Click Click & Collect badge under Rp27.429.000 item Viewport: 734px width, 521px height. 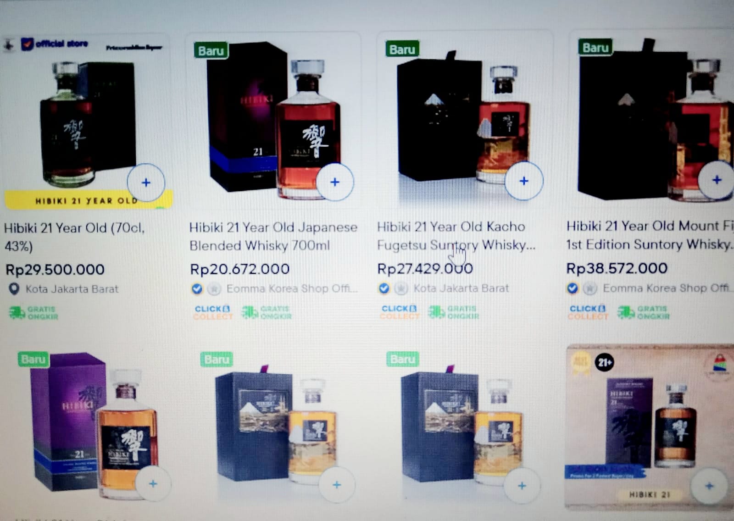(400, 312)
